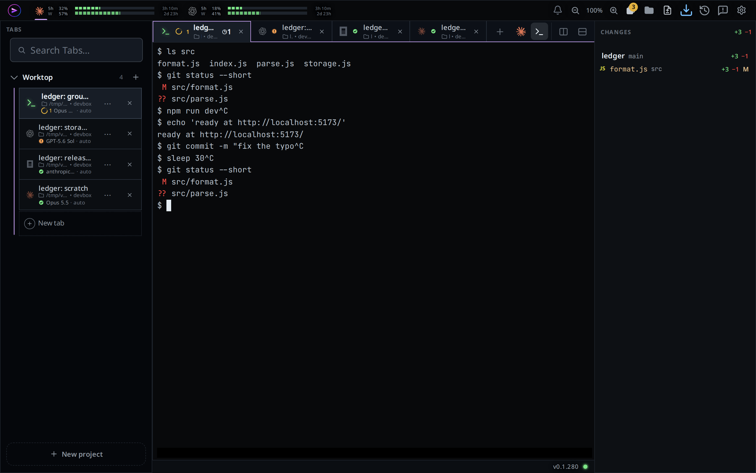Open the folder icon in top toolbar

649,11
